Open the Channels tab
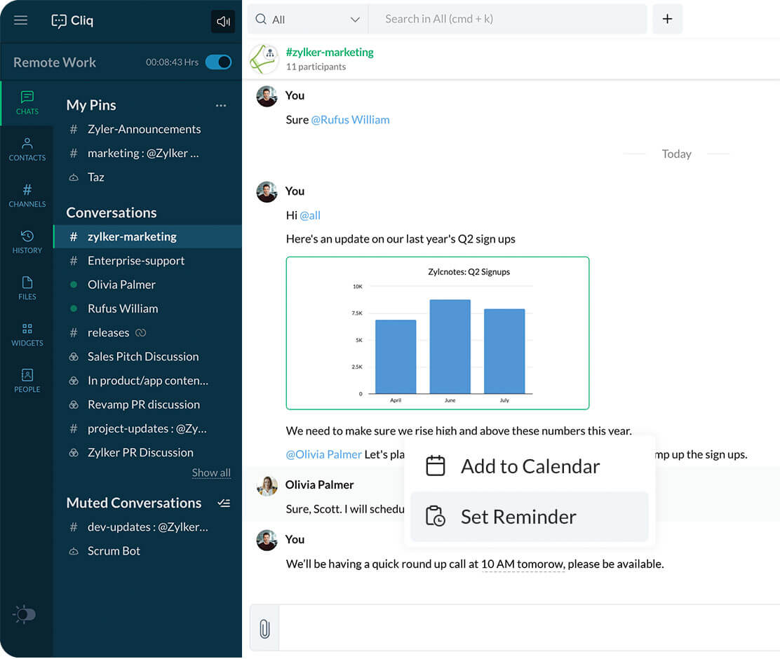The image size is (780, 659). point(27,196)
